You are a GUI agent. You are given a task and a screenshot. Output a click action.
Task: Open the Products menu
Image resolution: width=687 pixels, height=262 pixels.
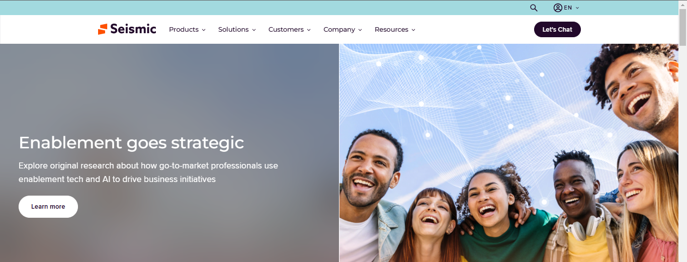click(x=187, y=30)
